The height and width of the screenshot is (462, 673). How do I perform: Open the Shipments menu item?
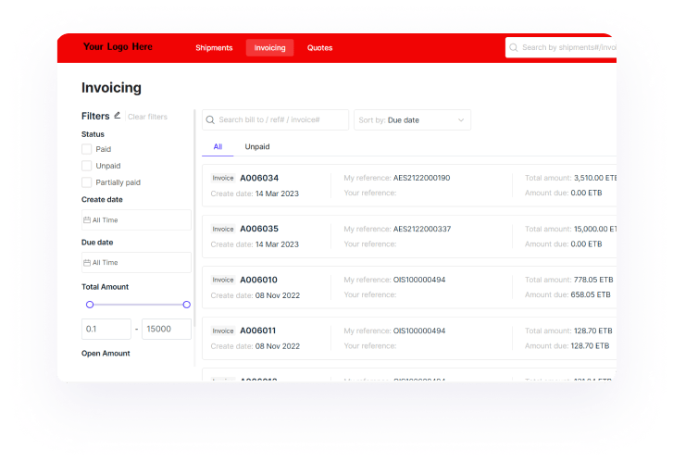coord(214,48)
